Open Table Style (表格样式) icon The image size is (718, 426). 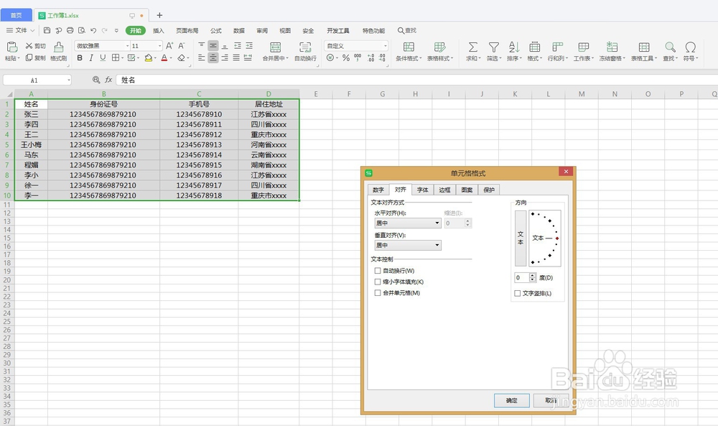point(439,47)
